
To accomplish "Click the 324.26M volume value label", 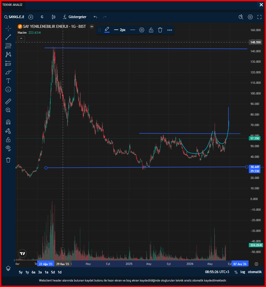I will click(x=256, y=245).
